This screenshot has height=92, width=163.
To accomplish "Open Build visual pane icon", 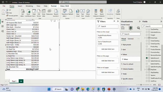I will pos(123,28).
